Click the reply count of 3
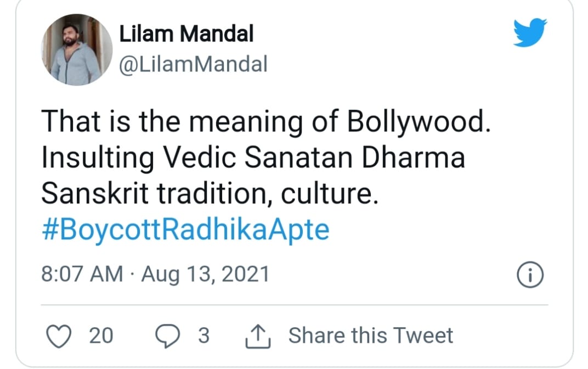 pyautogui.click(x=203, y=335)
